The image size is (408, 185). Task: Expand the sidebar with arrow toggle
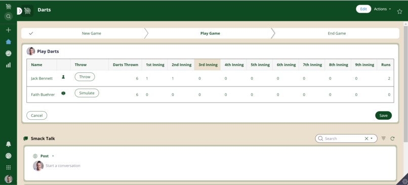point(19,11)
